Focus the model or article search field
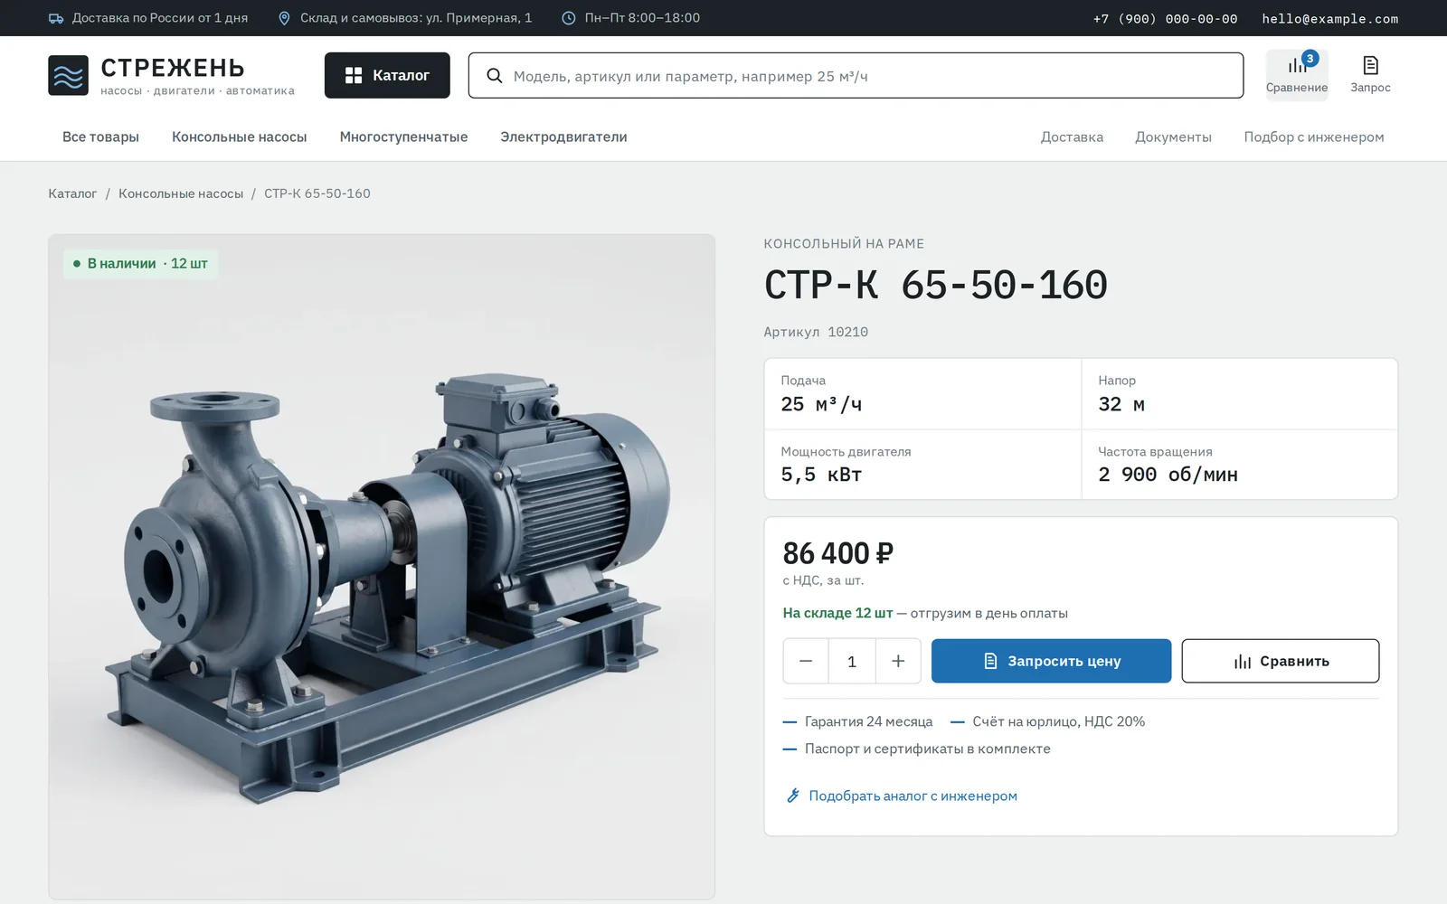1447x904 pixels. (856, 75)
